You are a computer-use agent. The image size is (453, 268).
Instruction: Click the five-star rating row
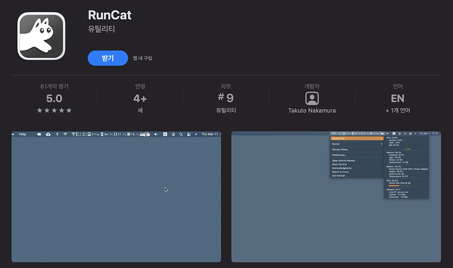(54, 110)
